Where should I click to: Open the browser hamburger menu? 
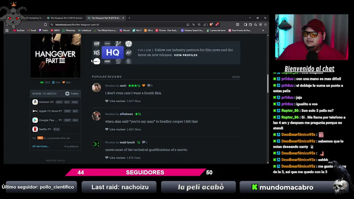click(265, 25)
